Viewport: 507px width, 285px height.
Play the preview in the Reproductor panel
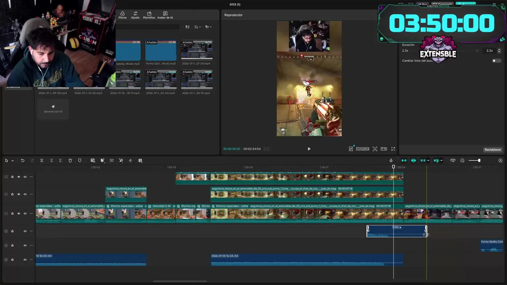[309, 149]
